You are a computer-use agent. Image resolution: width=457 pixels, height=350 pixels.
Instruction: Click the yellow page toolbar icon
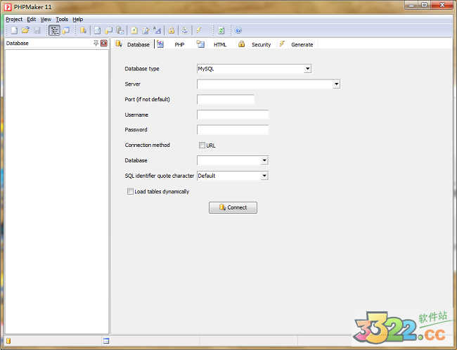pos(134,30)
